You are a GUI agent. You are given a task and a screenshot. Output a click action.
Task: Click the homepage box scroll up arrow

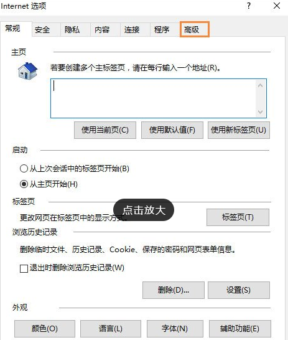point(260,86)
